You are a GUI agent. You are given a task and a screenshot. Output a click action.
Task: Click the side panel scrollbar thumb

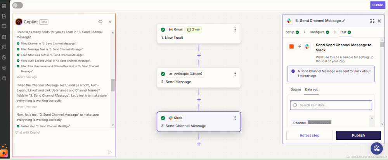pyautogui.click(x=382, y=45)
